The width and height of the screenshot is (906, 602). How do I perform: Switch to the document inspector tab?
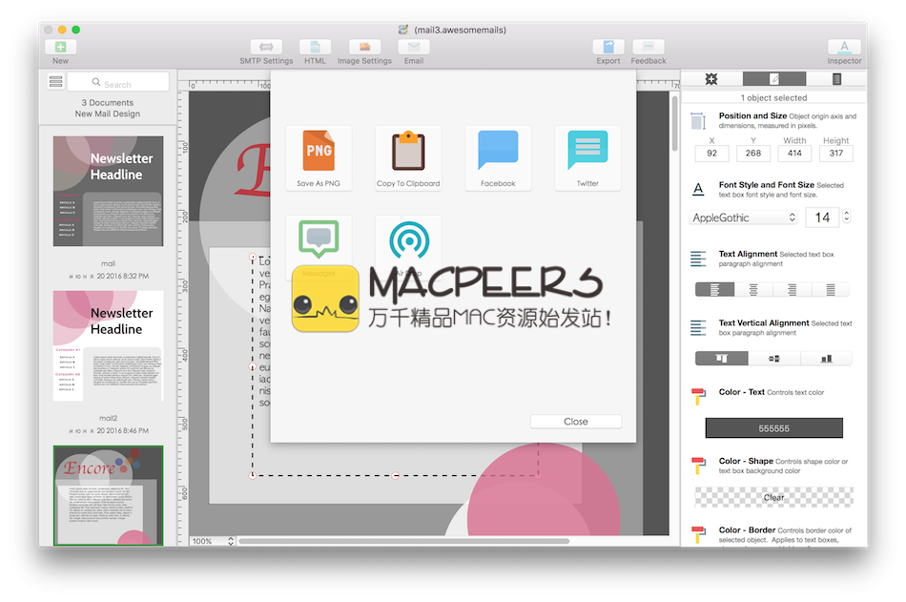836,79
